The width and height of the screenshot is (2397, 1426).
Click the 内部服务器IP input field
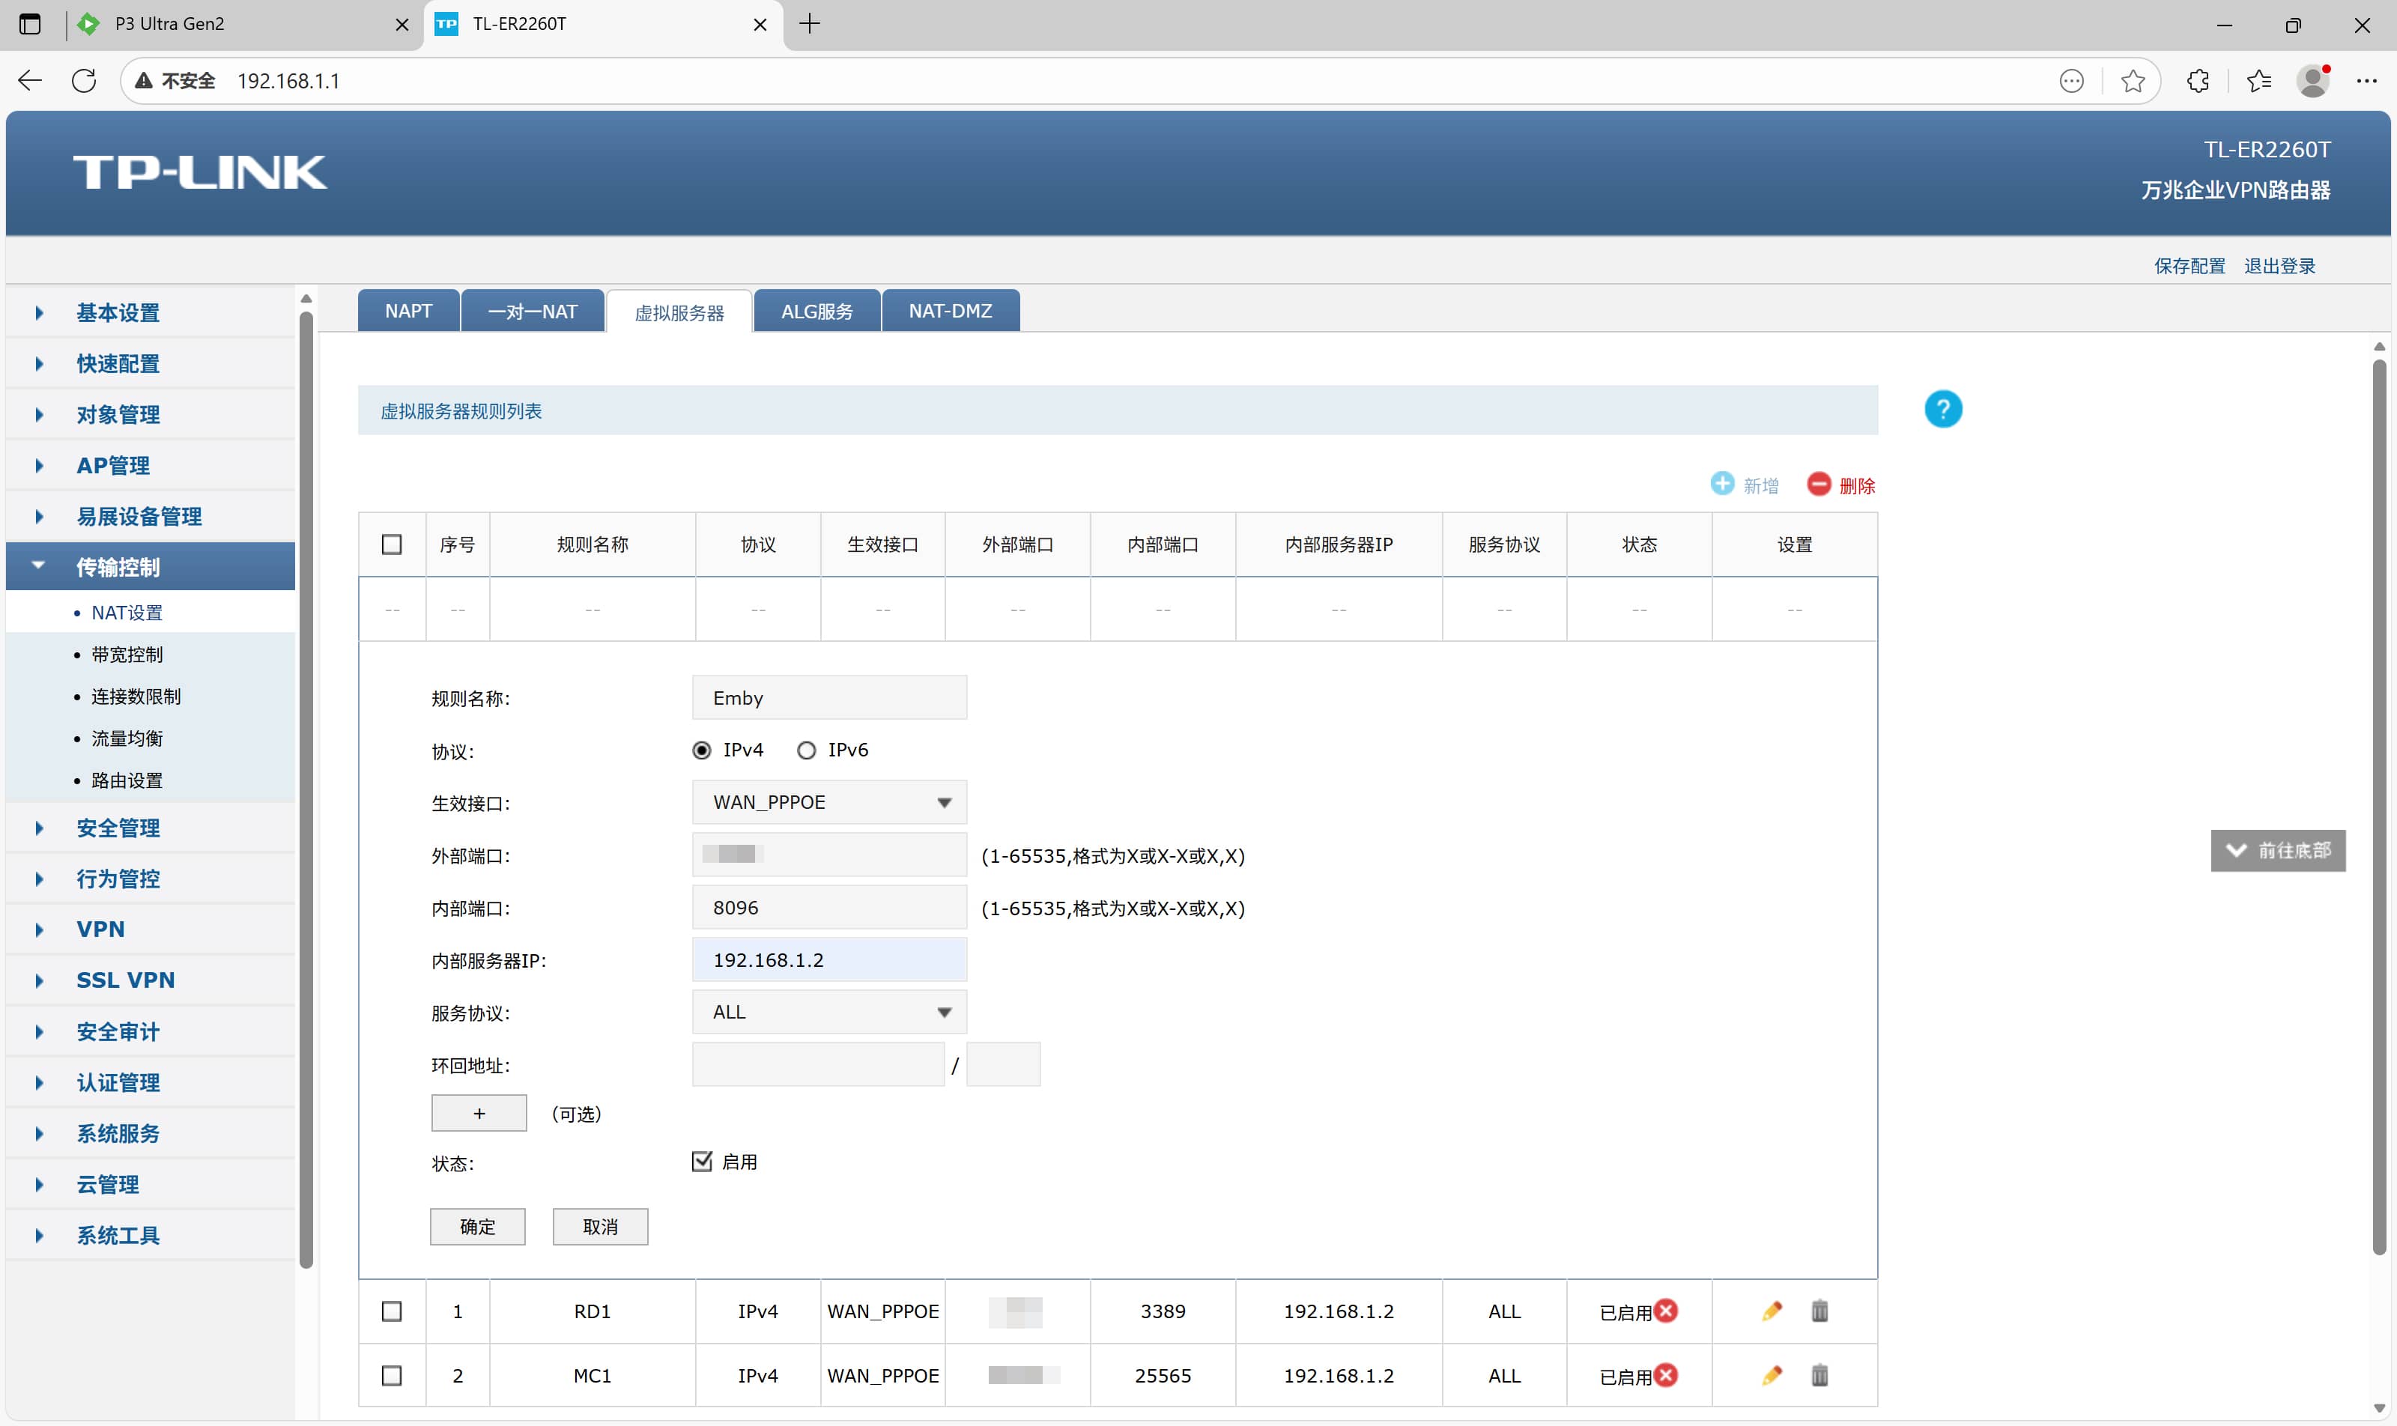coord(828,960)
